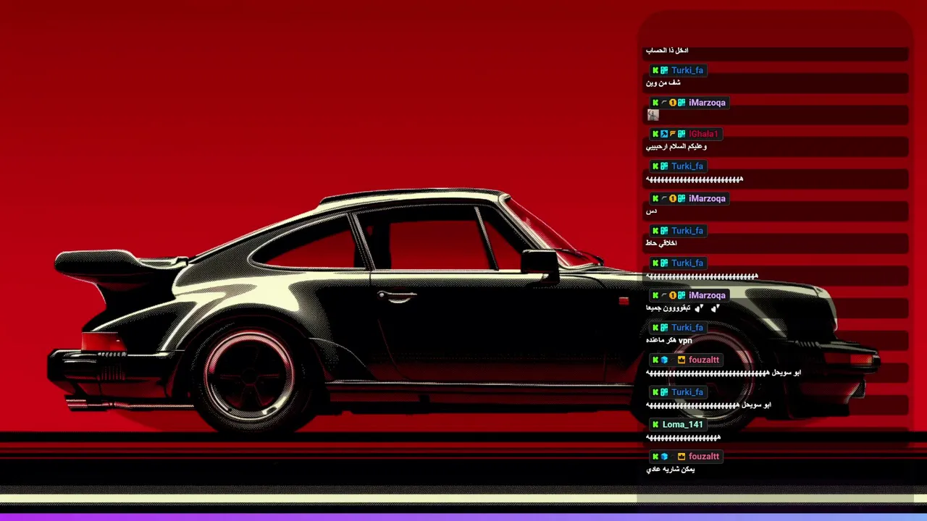Open IGhala1 user profile
The height and width of the screenshot is (521, 927).
[703, 134]
